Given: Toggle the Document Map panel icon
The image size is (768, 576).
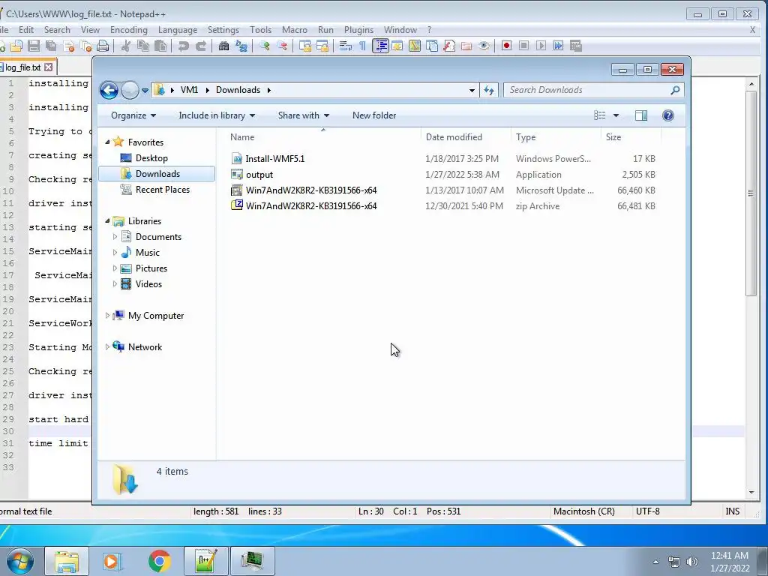Looking at the screenshot, I should 414,46.
